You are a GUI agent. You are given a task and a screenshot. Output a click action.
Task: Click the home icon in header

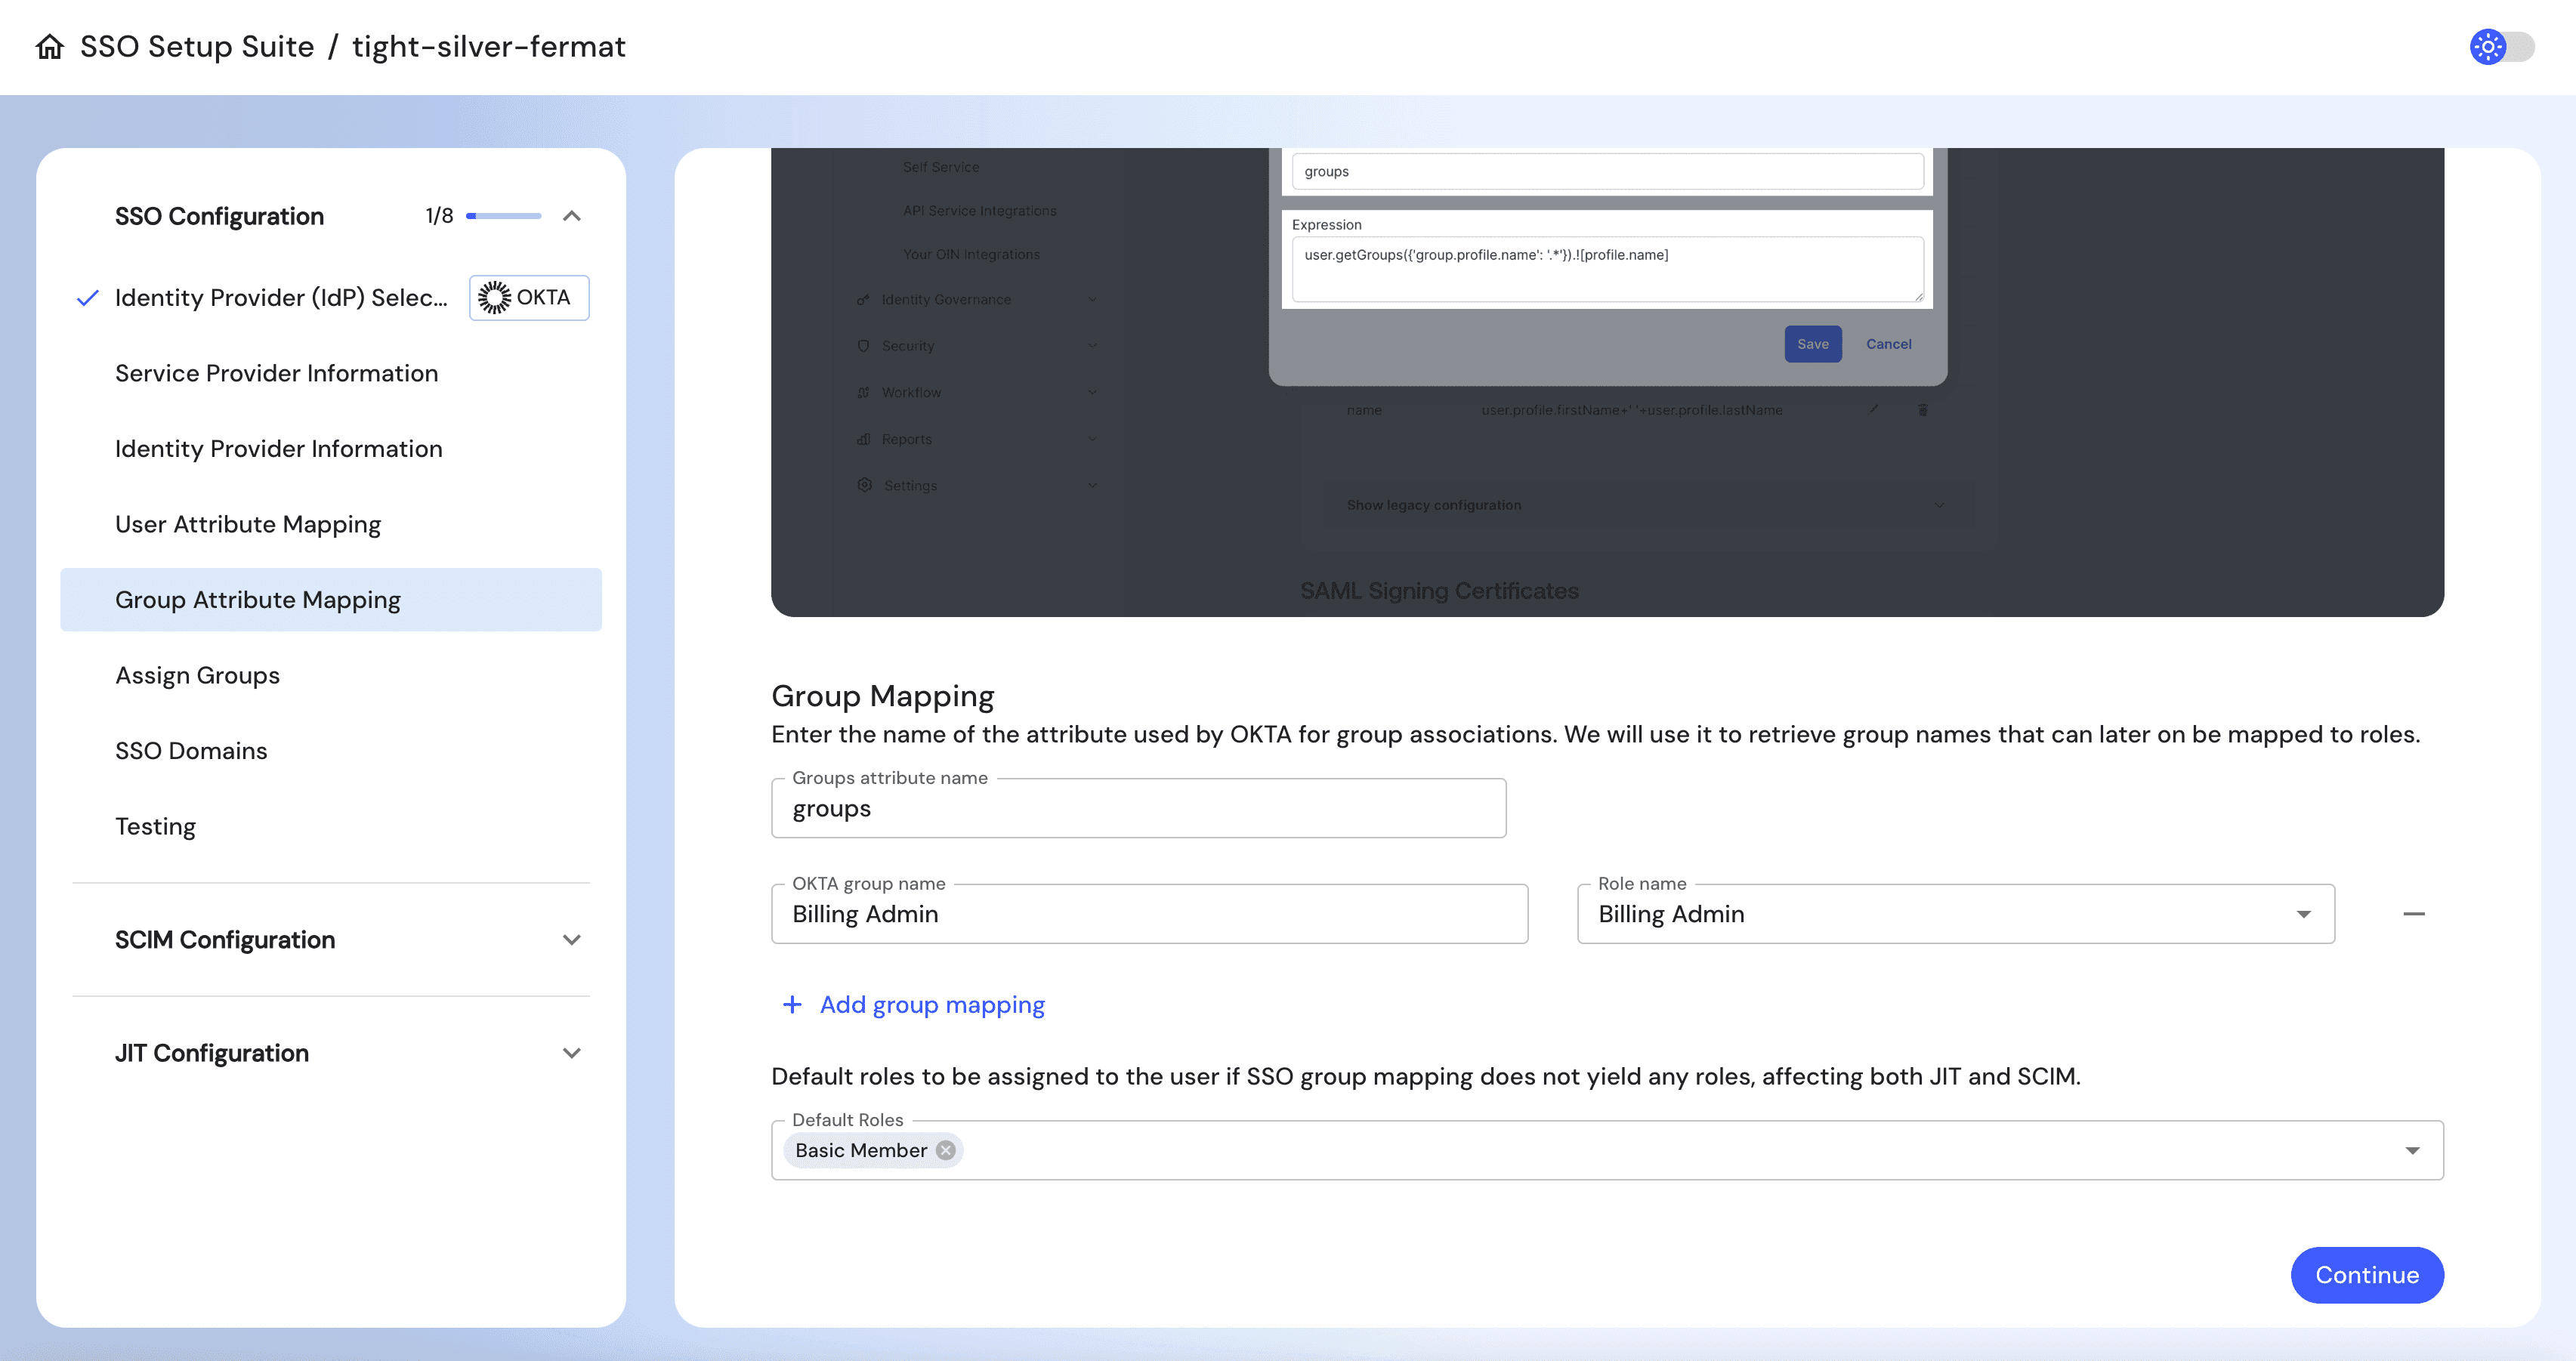(50, 47)
